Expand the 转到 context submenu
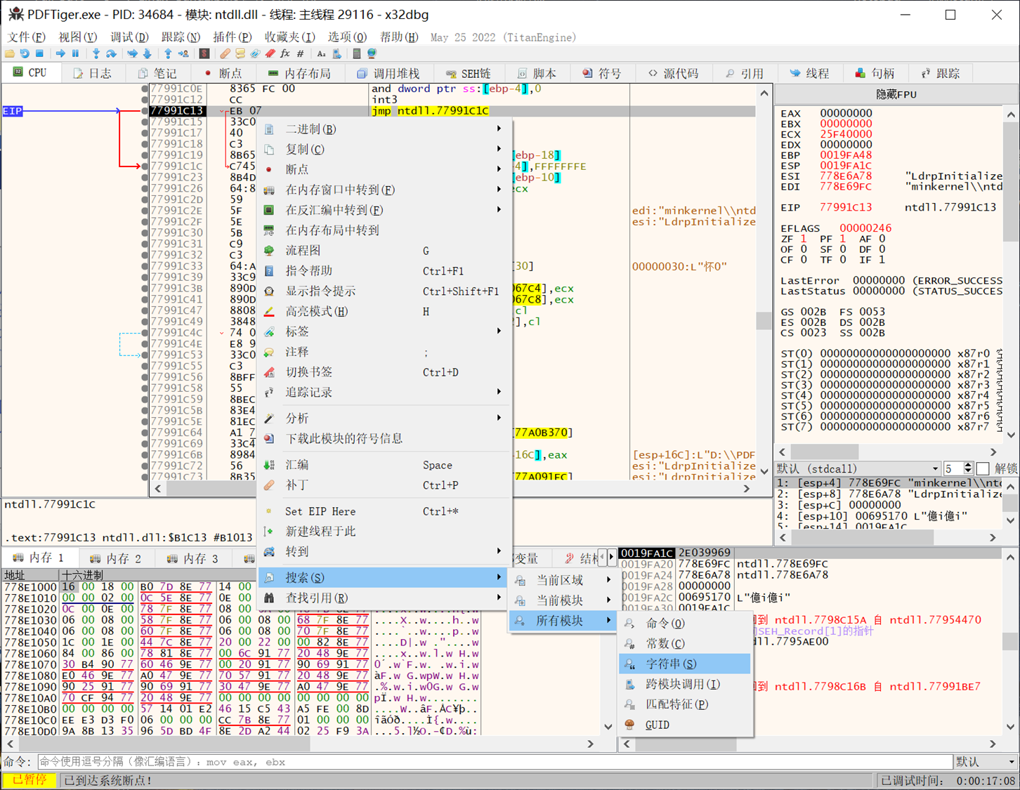This screenshot has width=1020, height=790. [x=384, y=552]
